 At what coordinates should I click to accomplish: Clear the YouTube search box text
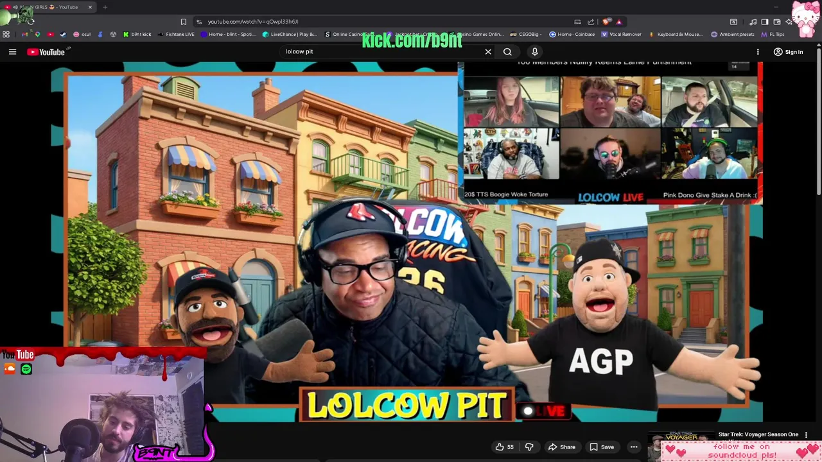[488, 52]
